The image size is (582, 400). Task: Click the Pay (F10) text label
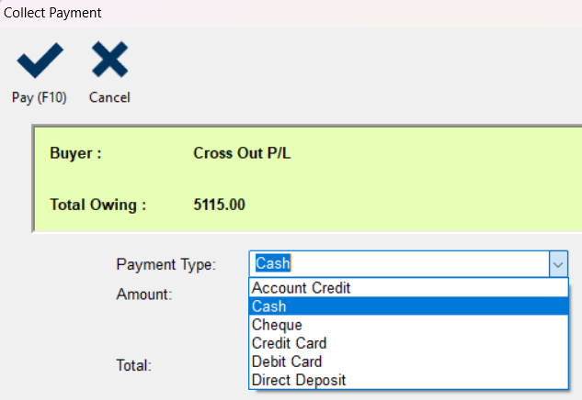[40, 97]
